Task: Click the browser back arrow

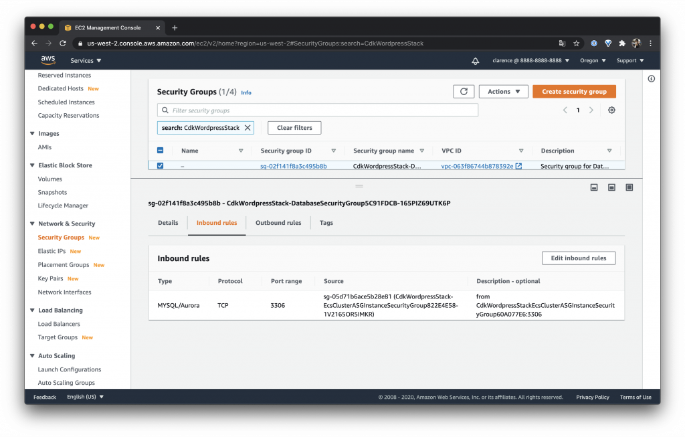Action: (x=35, y=43)
